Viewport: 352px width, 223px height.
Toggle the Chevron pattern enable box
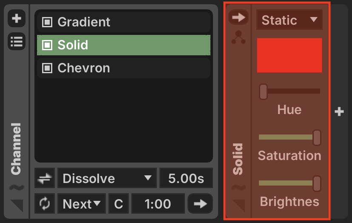[47, 68]
